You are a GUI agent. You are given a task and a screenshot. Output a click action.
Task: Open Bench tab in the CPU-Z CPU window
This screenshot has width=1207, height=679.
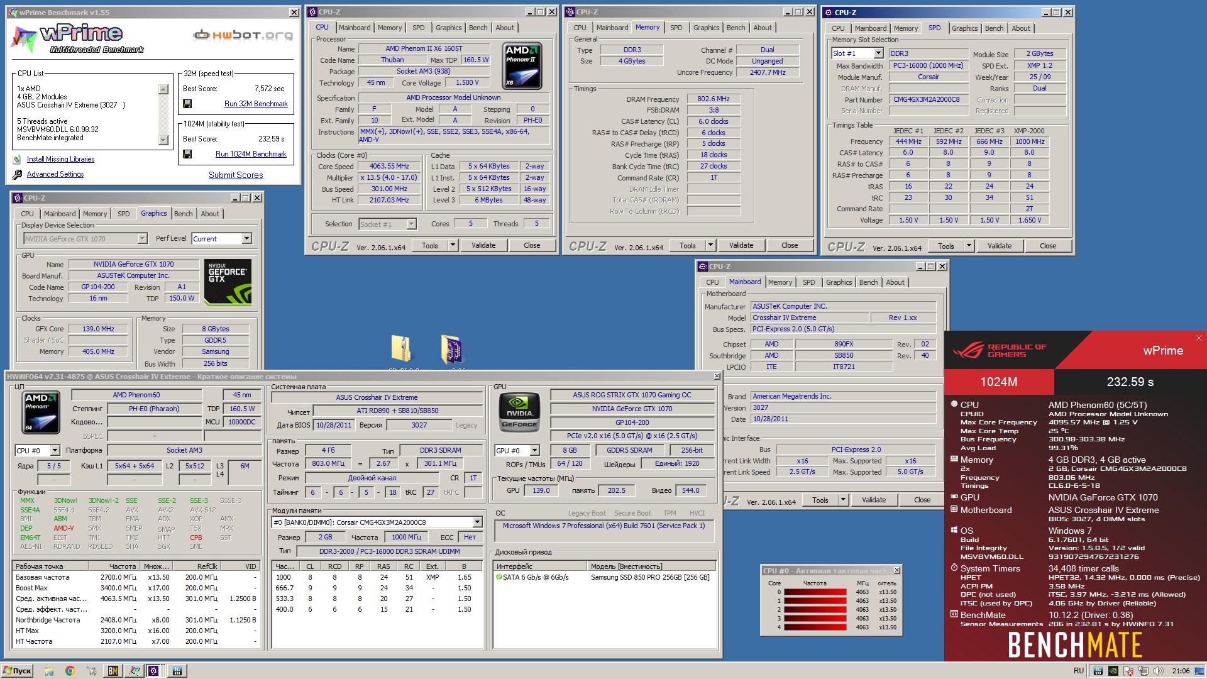[x=478, y=28]
